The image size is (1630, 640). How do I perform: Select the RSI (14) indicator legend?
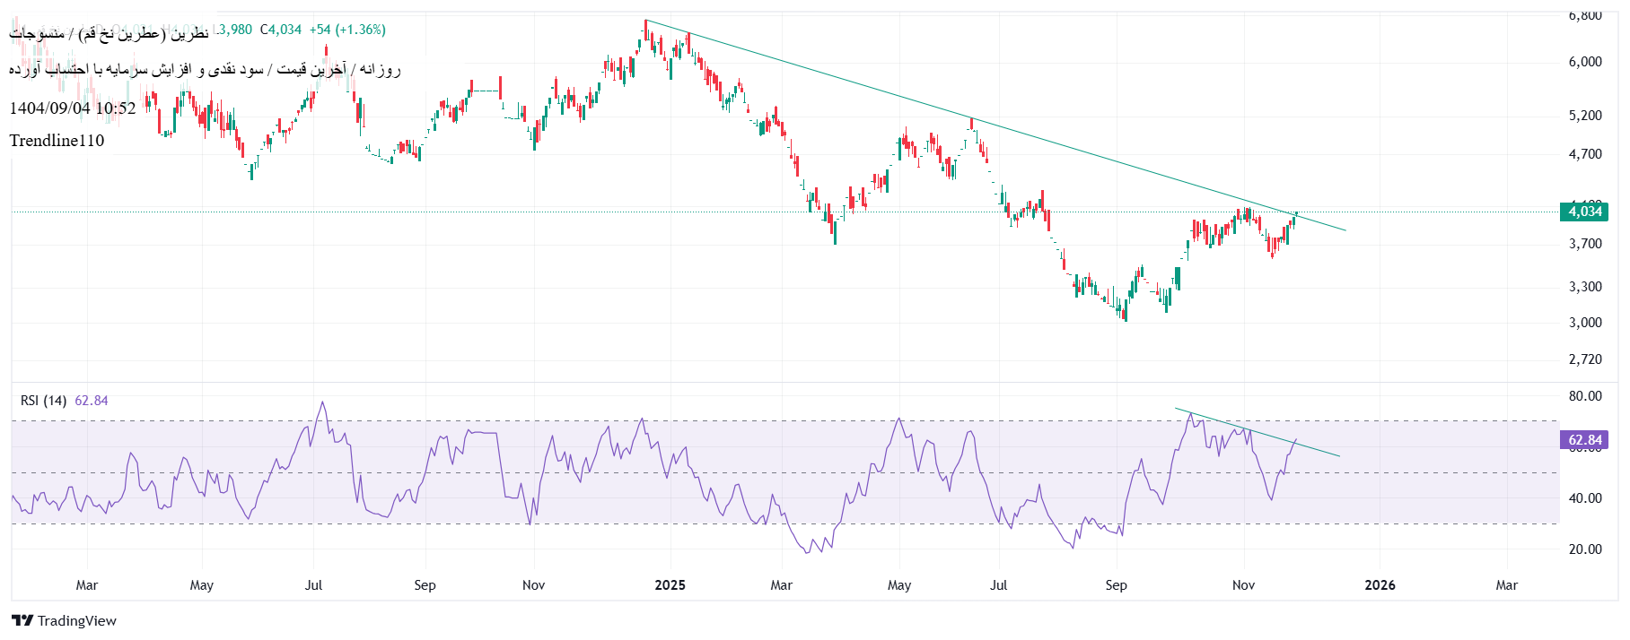[44, 401]
